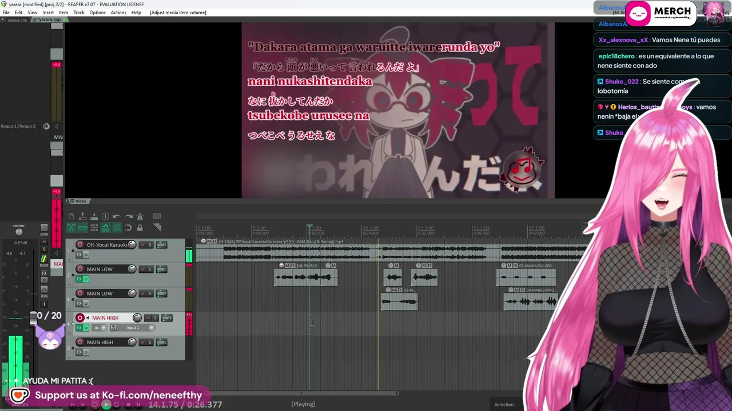Toggle the snap magnet toolbar icon
The width and height of the screenshot is (732, 411).
point(128,228)
